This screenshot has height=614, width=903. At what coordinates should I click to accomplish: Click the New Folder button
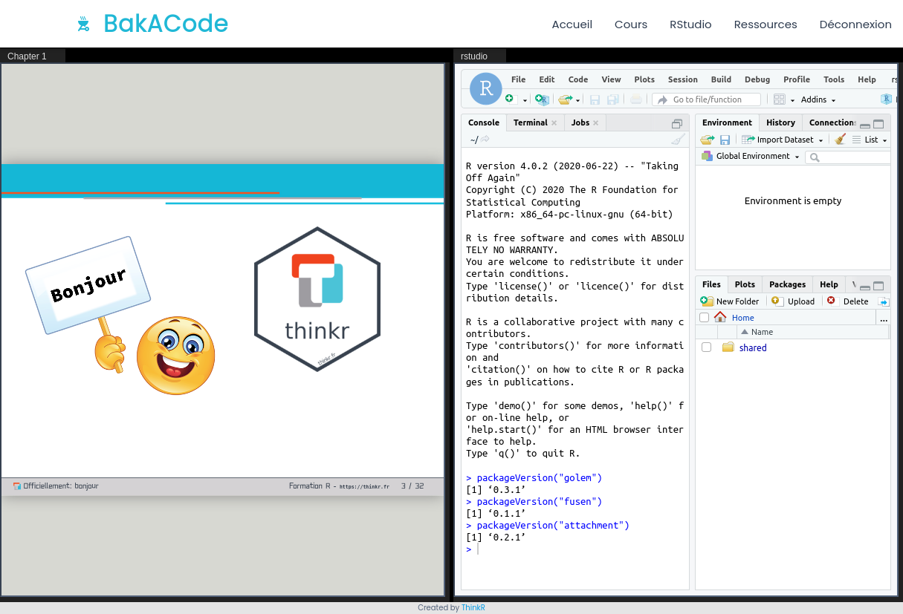730,301
